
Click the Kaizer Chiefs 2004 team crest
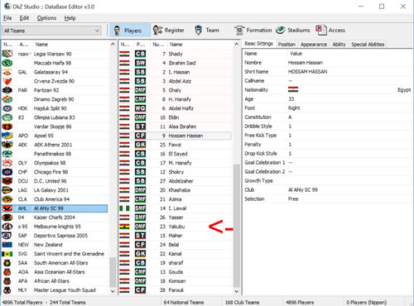pyautogui.click(x=7, y=218)
